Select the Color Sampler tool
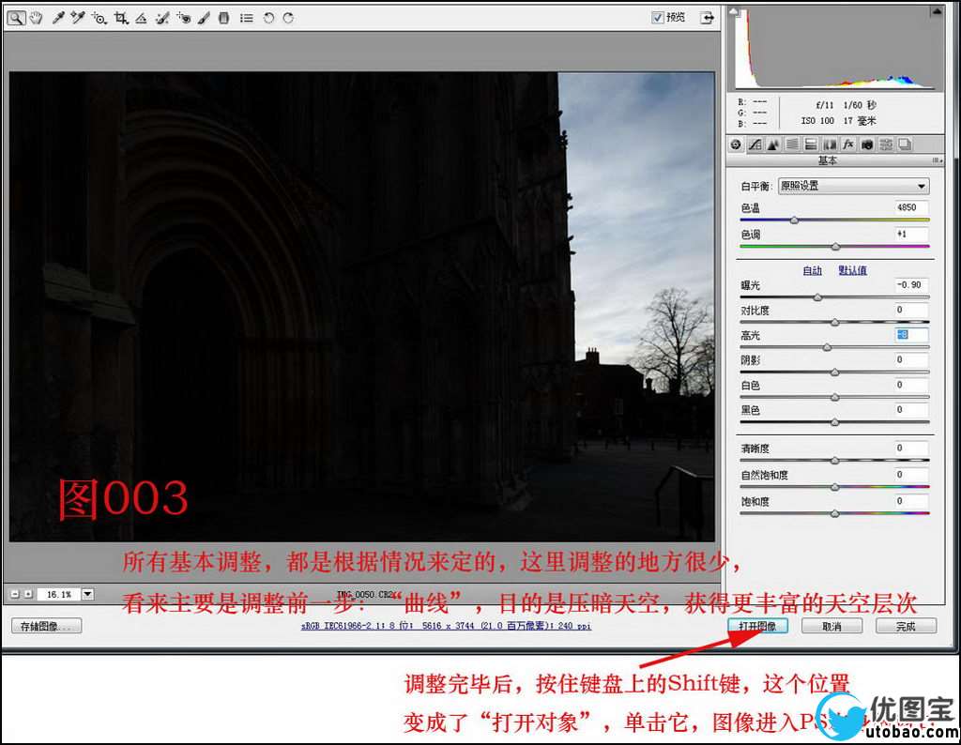Viewport: 961px width, 745px height. pyautogui.click(x=77, y=18)
